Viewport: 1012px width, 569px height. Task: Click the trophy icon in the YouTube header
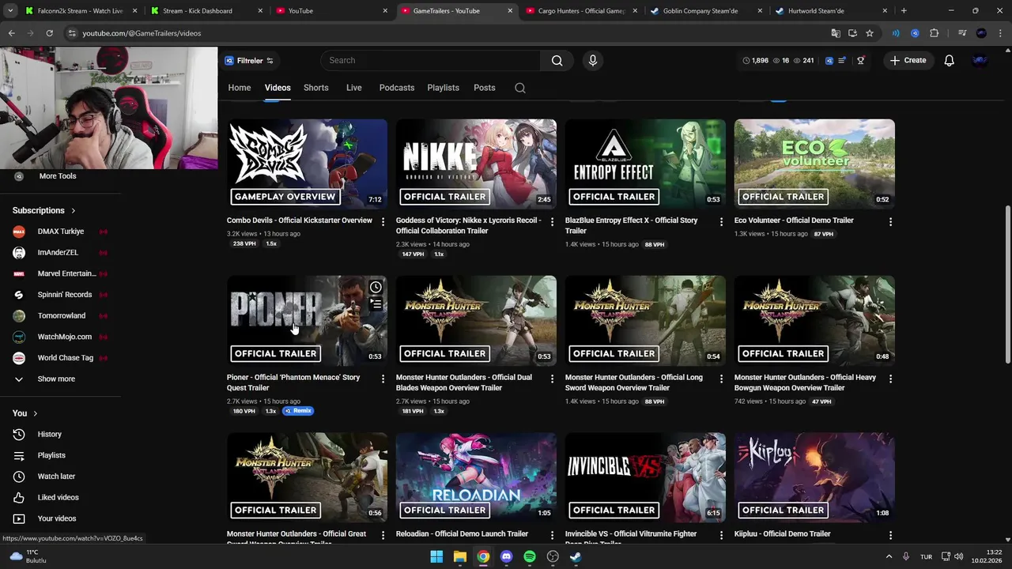point(861,60)
